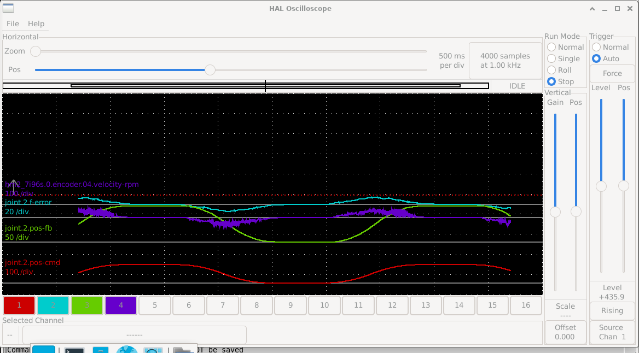Click the Level +435.9 readout

tap(612, 292)
